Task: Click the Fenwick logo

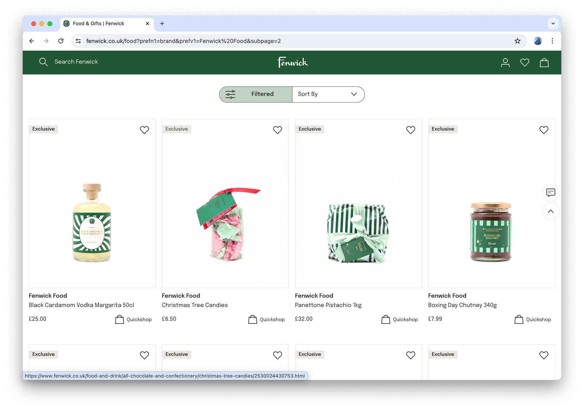Action: pos(292,62)
